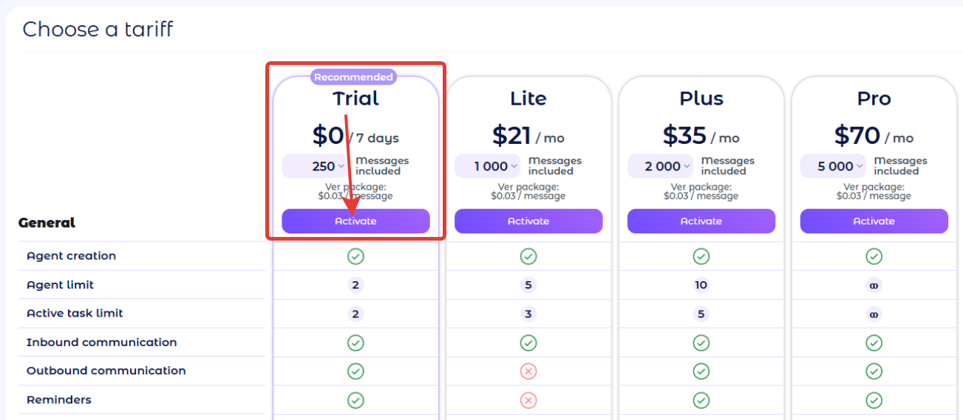
Task: Click the Plus plan title
Action: [x=701, y=99]
